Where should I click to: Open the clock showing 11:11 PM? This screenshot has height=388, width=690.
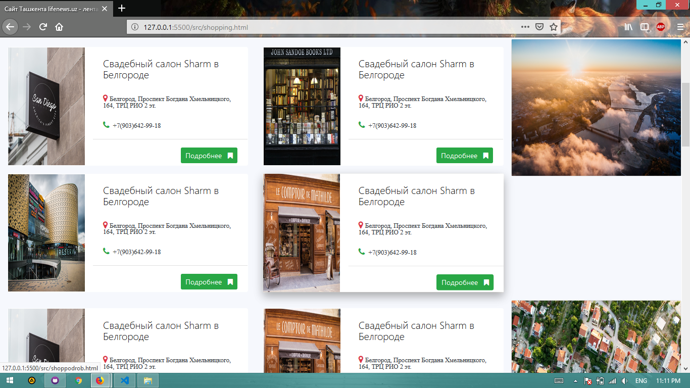pyautogui.click(x=668, y=380)
